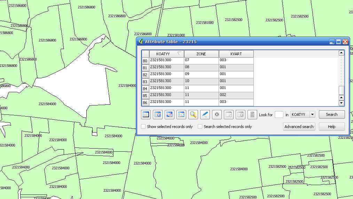
Task: Enable Search selected records only
Action: [200, 127]
